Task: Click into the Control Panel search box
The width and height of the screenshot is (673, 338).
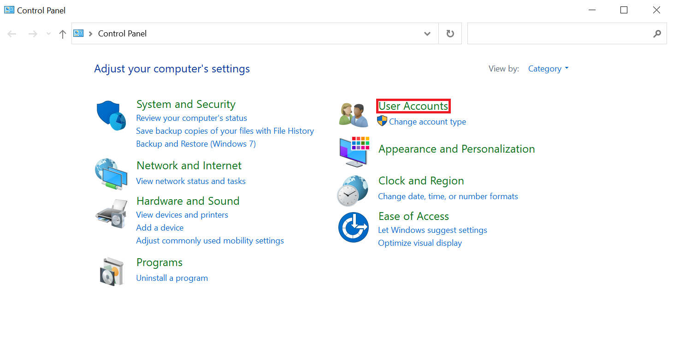Action: click(x=560, y=34)
